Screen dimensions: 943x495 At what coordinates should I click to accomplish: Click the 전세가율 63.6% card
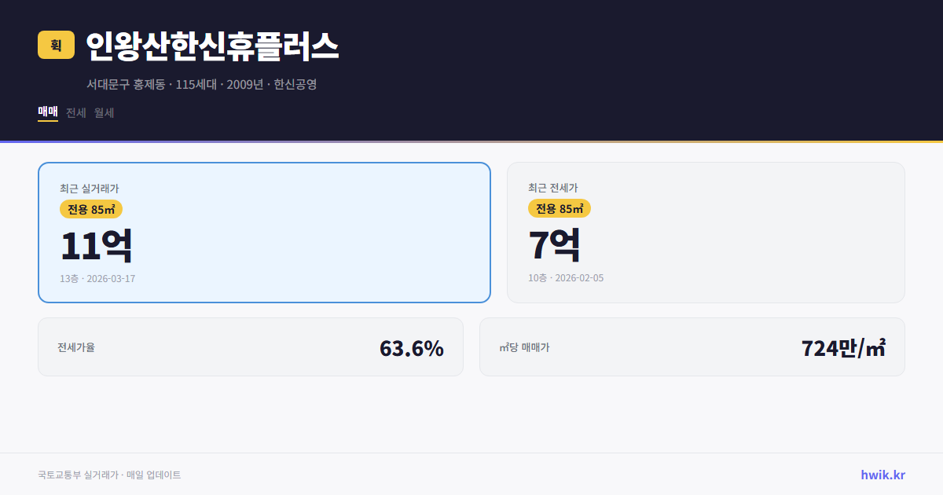pyautogui.click(x=251, y=346)
